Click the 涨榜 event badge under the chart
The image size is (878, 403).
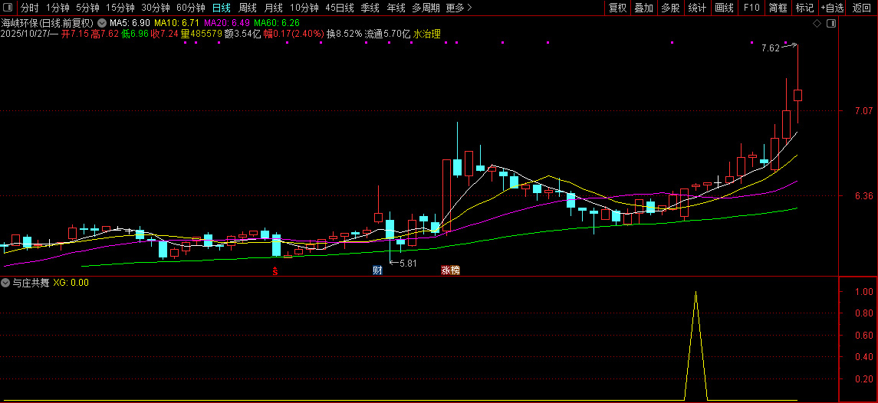450,270
